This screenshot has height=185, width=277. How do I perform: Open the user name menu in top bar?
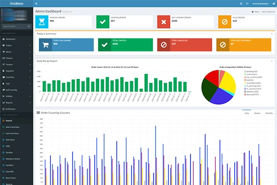pyautogui.click(x=260, y=4)
